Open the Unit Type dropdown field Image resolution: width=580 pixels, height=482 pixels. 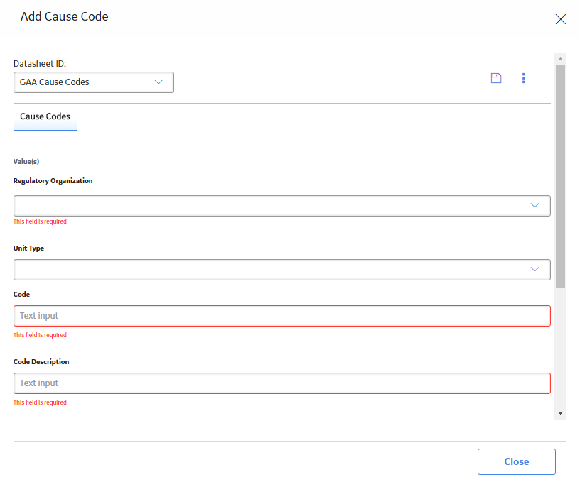[282, 270]
